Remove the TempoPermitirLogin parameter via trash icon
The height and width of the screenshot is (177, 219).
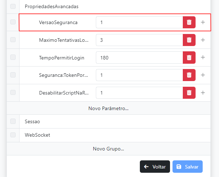tap(189, 57)
